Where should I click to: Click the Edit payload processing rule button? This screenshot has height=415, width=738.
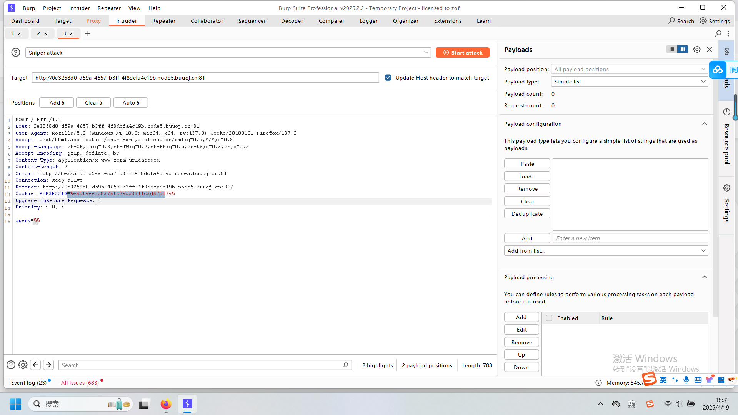pyautogui.click(x=521, y=330)
